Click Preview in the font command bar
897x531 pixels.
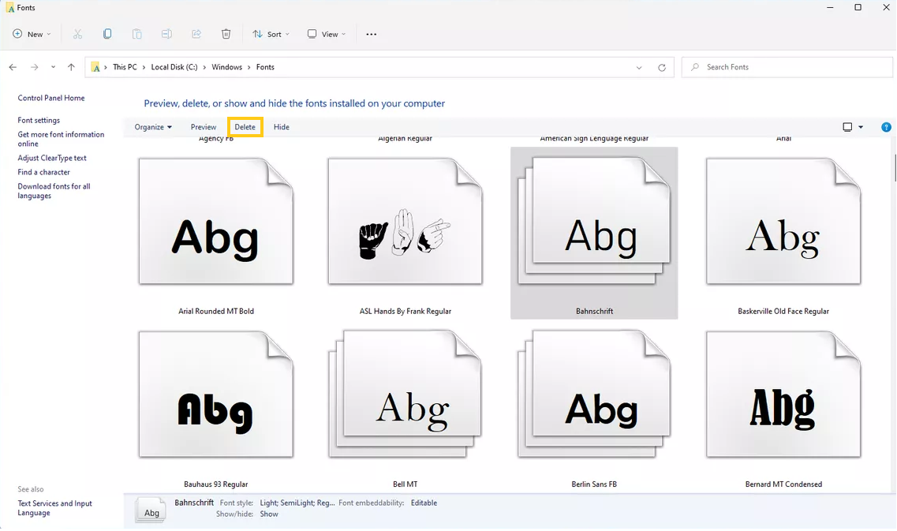point(204,127)
